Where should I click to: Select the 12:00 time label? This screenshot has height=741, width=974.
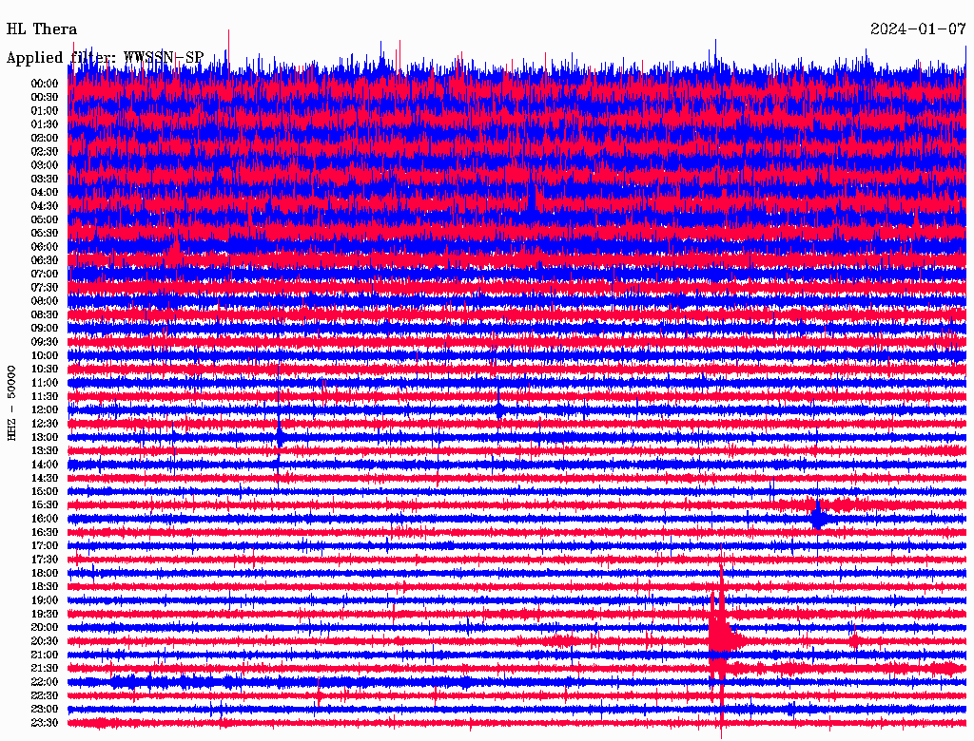[45, 410]
